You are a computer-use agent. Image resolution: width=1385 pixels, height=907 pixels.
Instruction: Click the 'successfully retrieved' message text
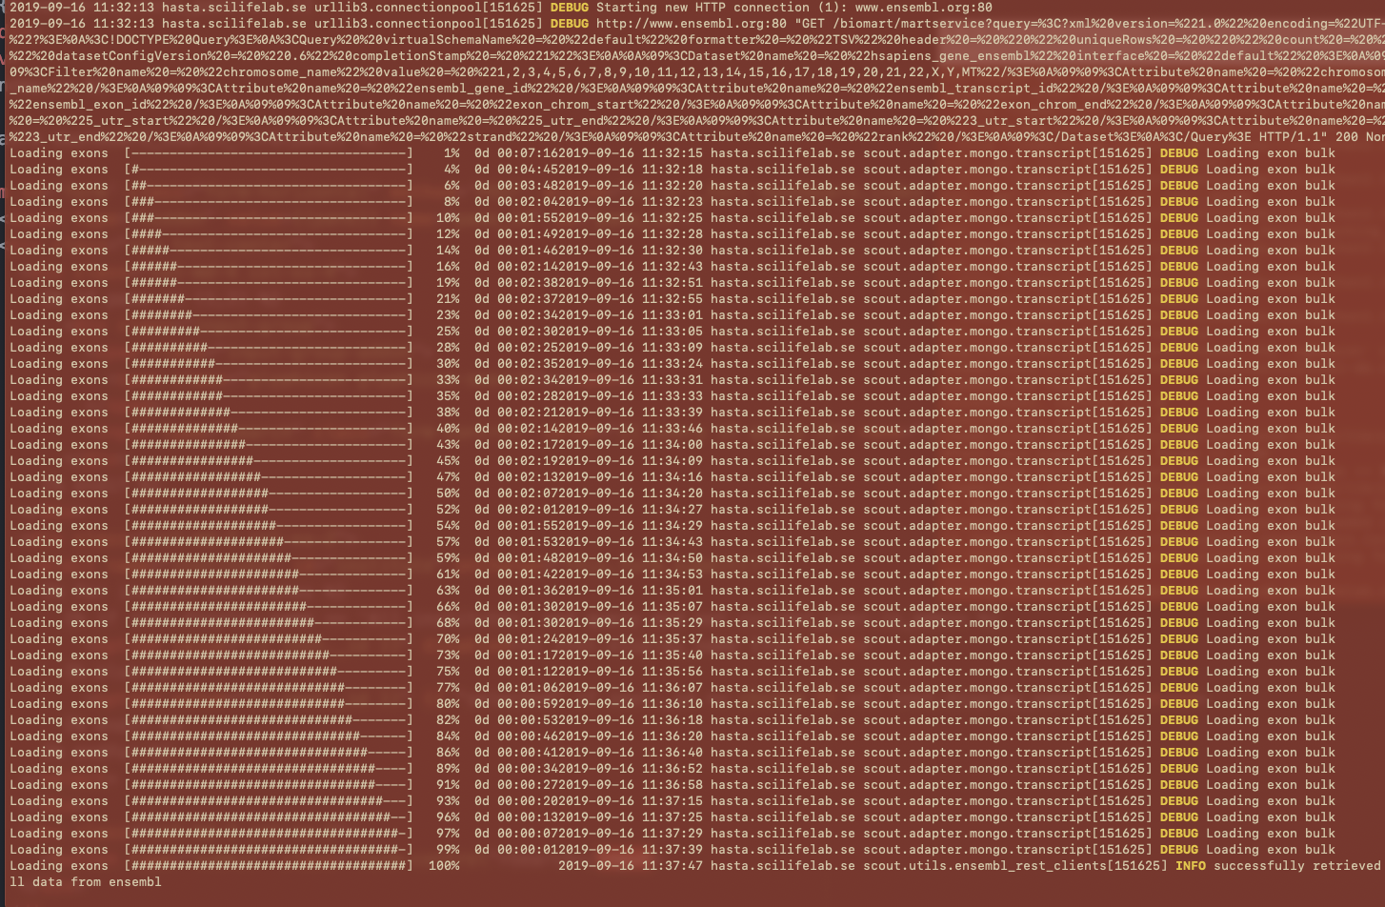pos(1296,866)
